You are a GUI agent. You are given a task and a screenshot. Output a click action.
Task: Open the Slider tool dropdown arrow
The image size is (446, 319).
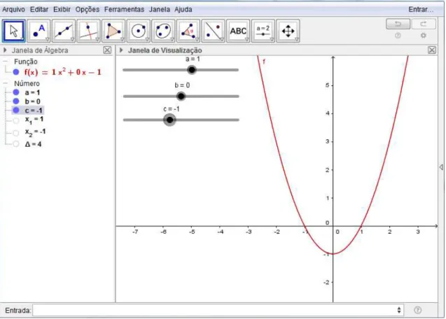click(272, 39)
